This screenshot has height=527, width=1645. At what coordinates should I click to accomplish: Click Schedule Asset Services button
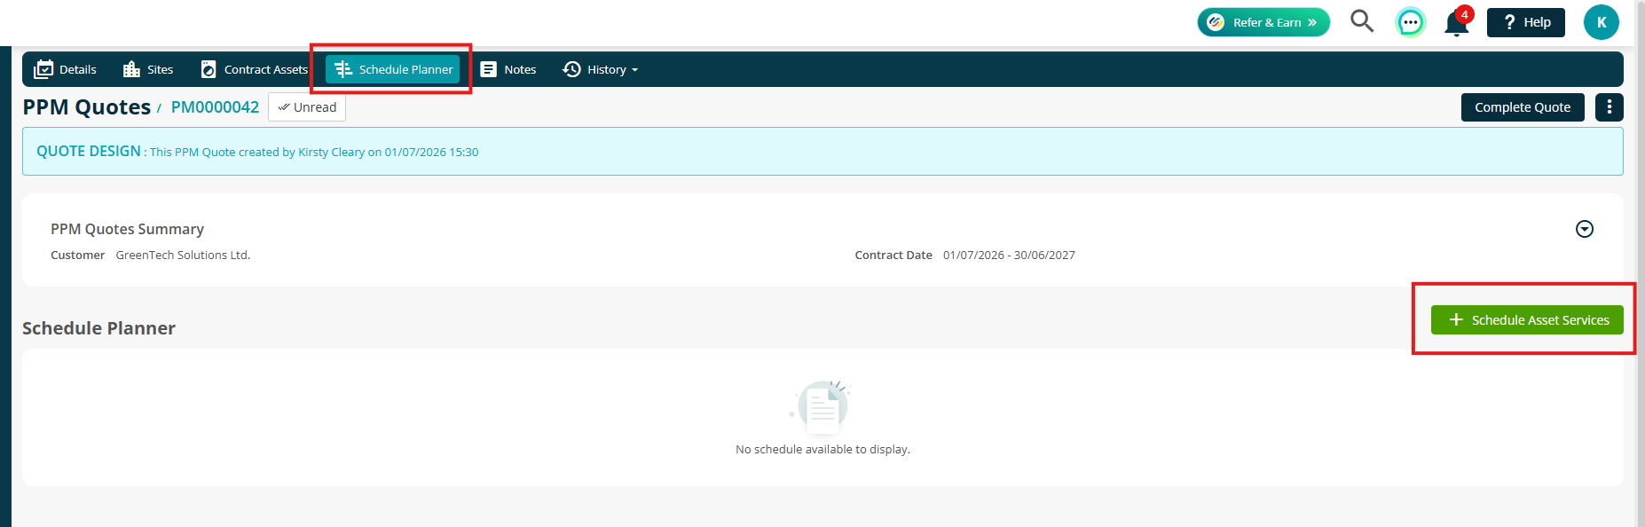click(x=1527, y=320)
